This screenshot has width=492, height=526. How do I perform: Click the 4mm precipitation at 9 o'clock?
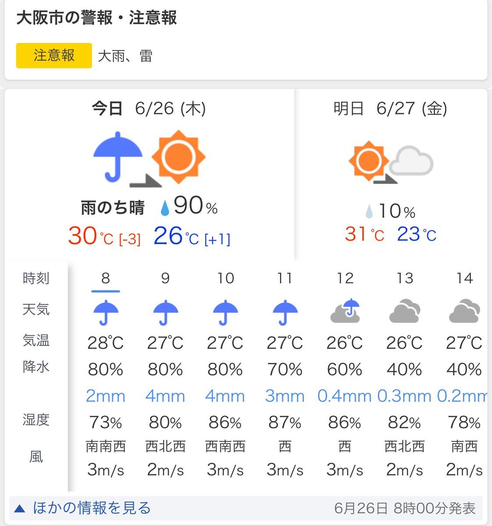point(165,396)
